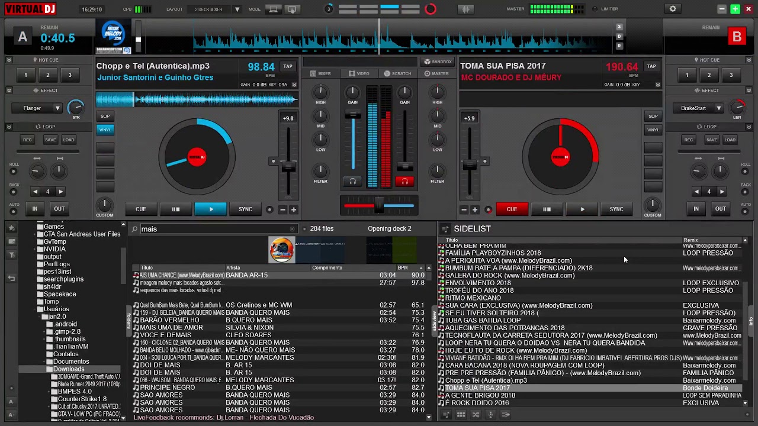Toggle right deck red headphone cue
The image size is (758, 426).
tap(405, 182)
